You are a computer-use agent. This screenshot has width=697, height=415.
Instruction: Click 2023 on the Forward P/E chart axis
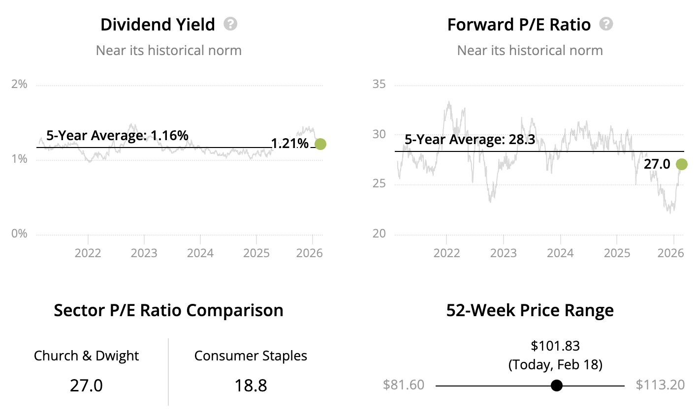click(504, 253)
